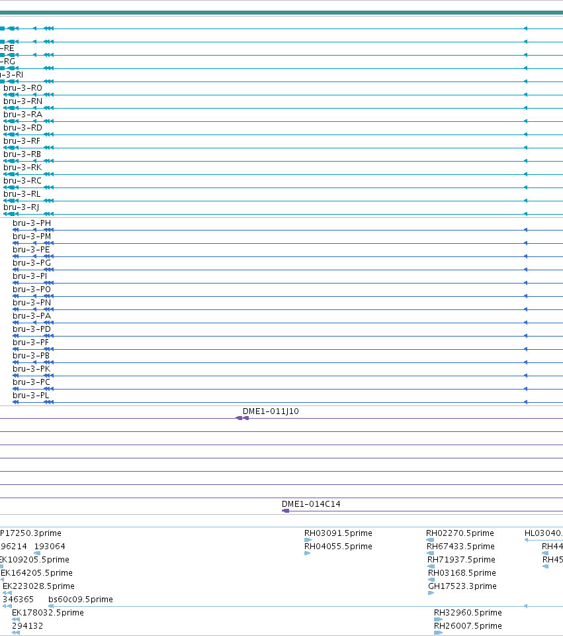Select the 346365 feature label
Screen dimensions: 563x636
tap(18, 600)
